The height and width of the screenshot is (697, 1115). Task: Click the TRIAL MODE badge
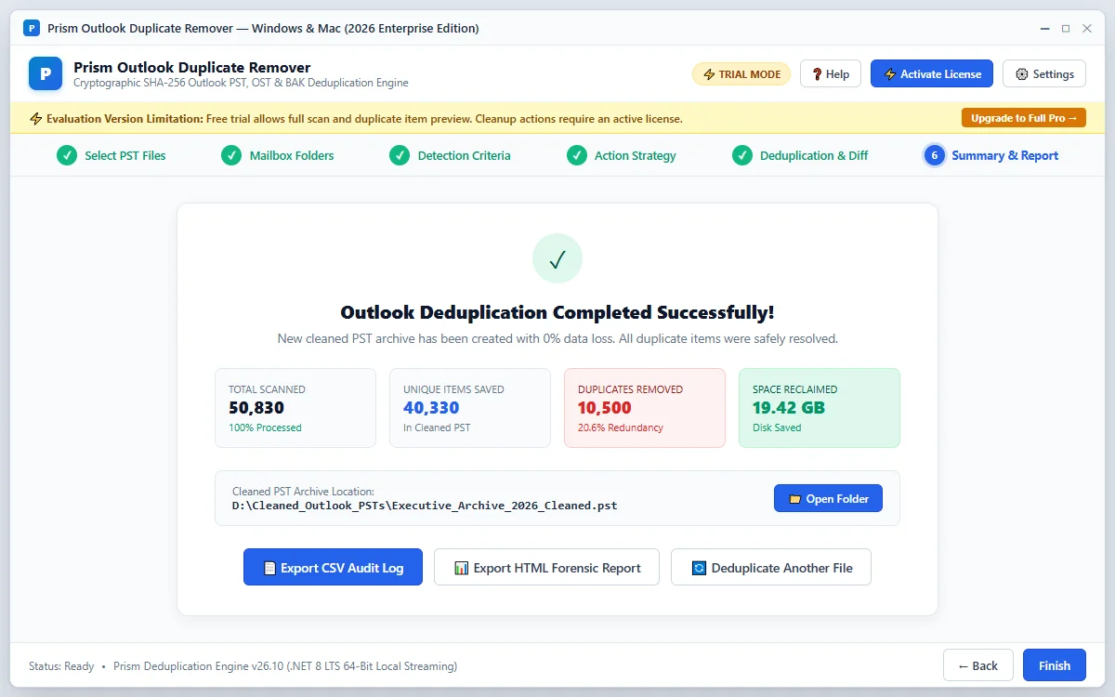point(741,74)
